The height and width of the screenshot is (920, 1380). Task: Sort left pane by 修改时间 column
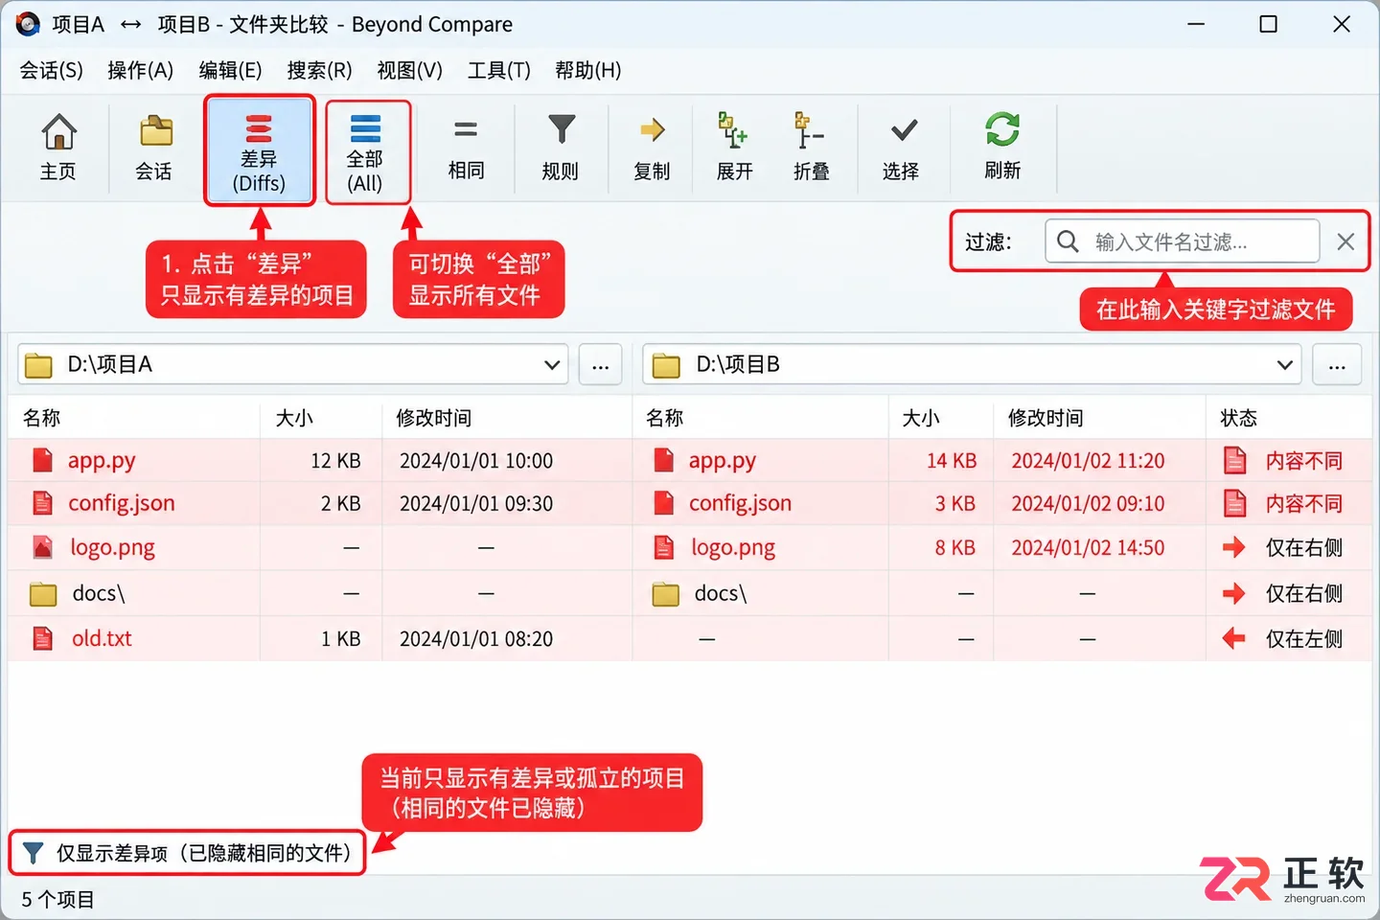coord(434,418)
